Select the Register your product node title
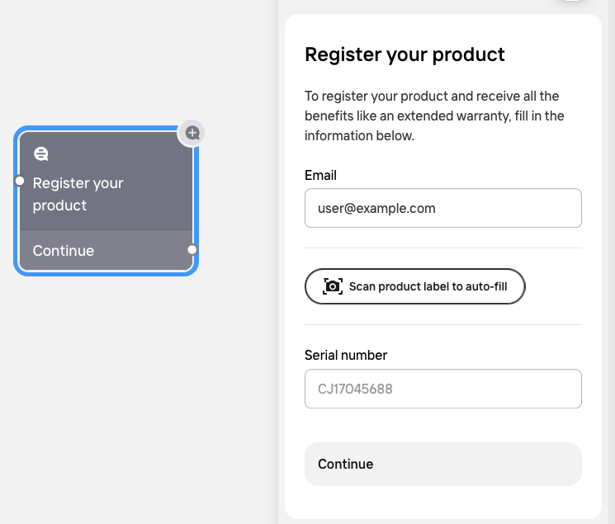Screen dimensions: 615x524 (78, 194)
